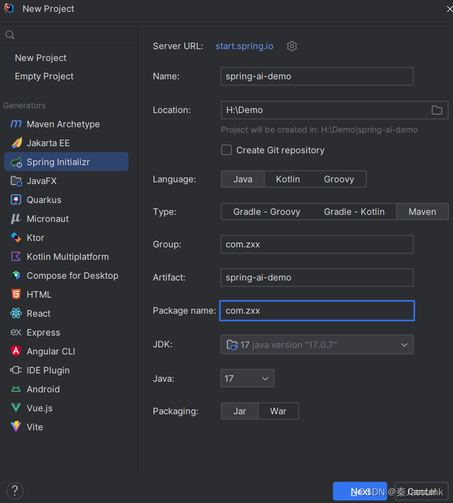Open help with question mark button
Image resolution: width=453 pixels, height=503 pixels.
pos(15,491)
